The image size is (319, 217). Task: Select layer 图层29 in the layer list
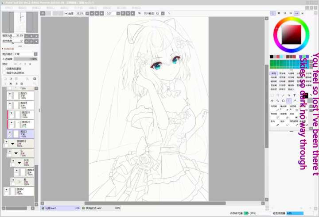click(x=21, y=115)
